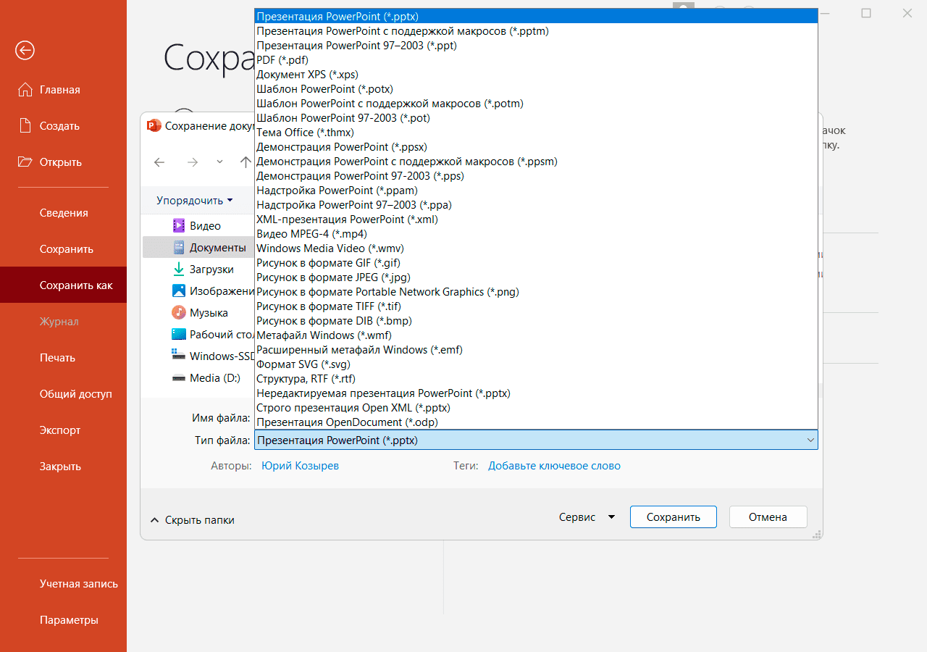The width and height of the screenshot is (927, 652).
Task: Click the Создать new document icon
Action: 25,126
